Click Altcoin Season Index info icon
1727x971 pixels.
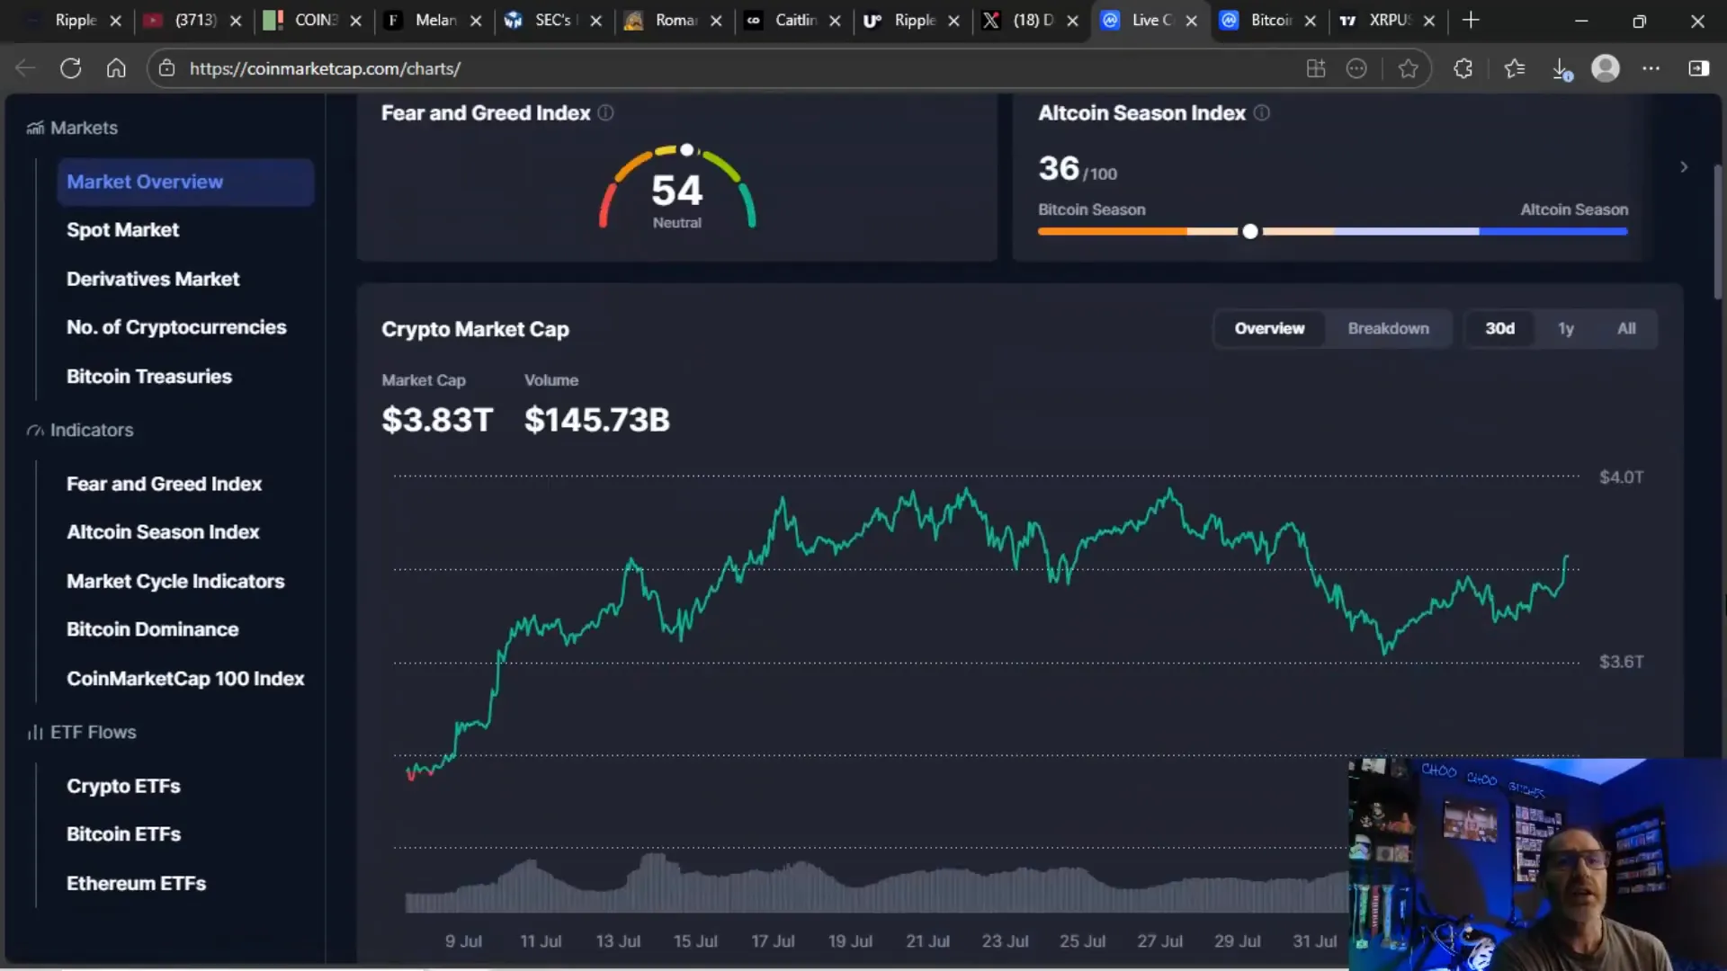(1262, 112)
